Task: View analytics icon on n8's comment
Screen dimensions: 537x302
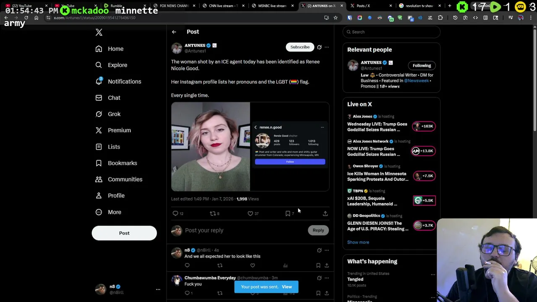Action: pos(285,265)
